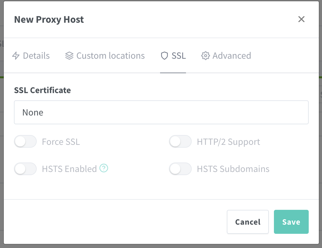Click the lightning bolt icon on Details tab
The height and width of the screenshot is (248, 322).
(15, 56)
